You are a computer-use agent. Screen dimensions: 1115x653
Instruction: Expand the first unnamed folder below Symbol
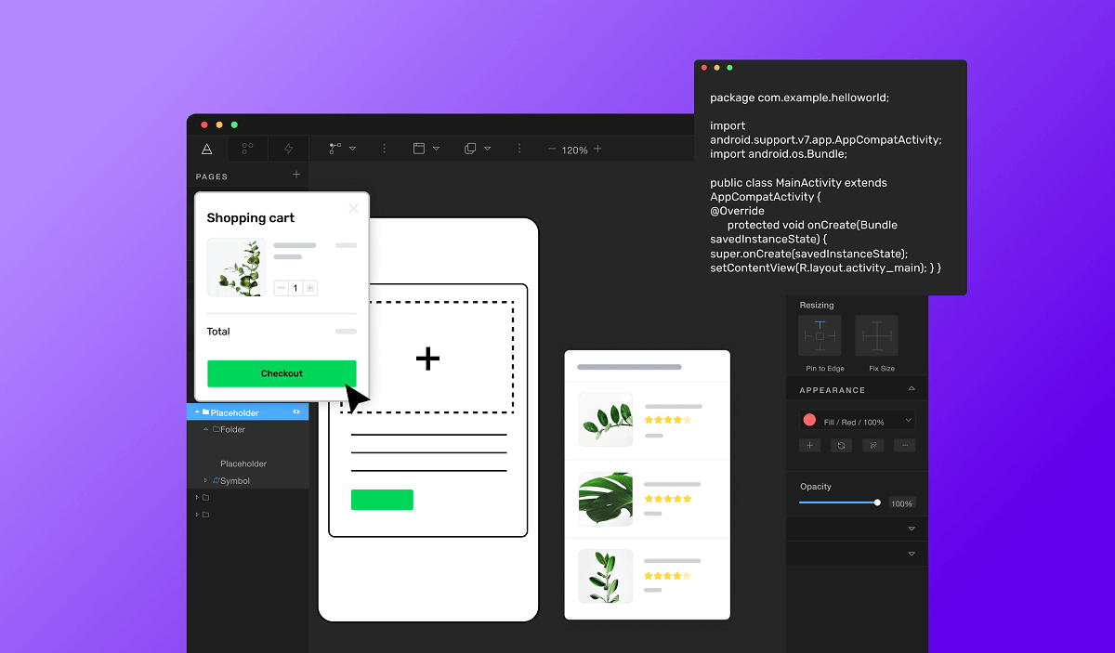coord(197,497)
